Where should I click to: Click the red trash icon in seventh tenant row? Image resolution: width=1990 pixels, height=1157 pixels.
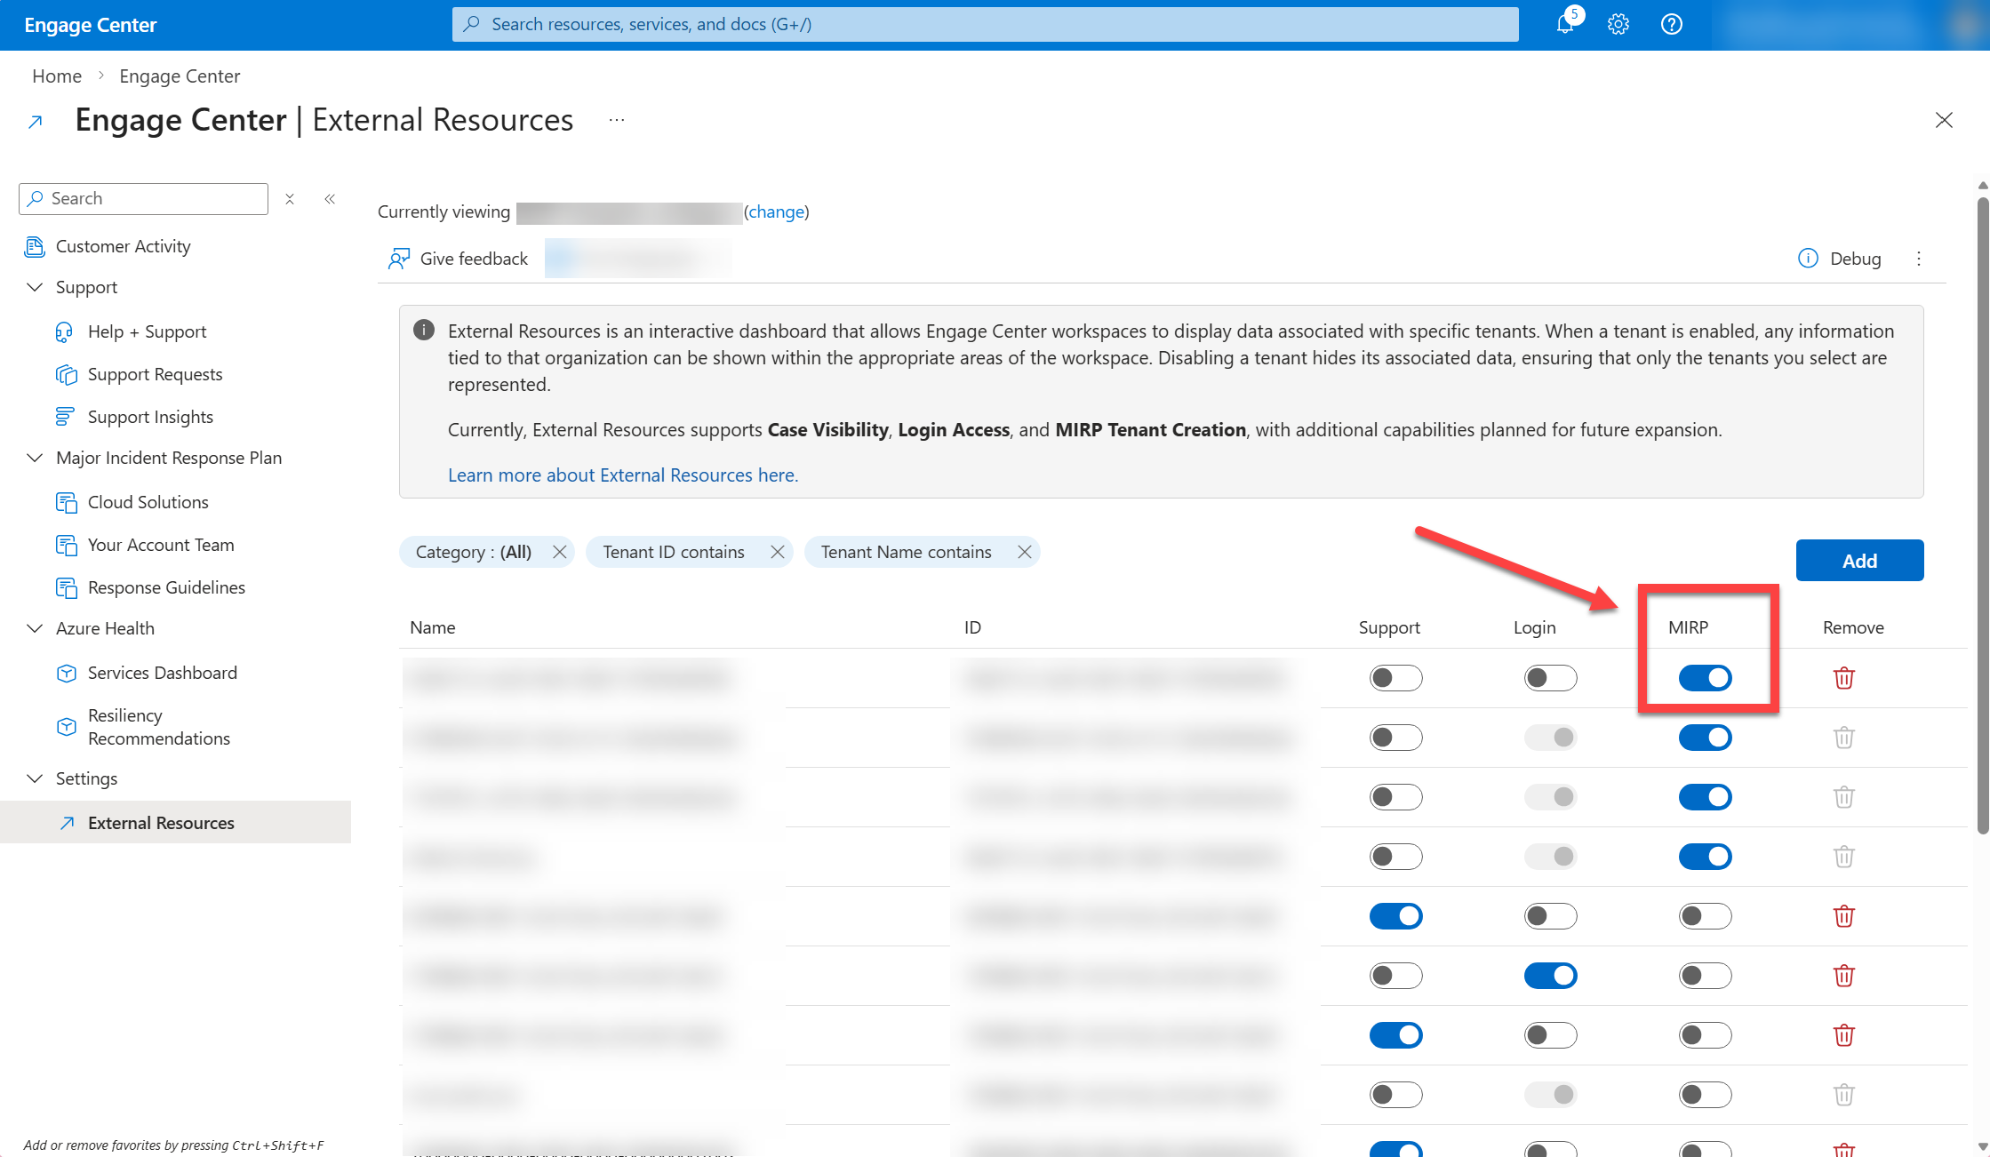[x=1844, y=1035]
